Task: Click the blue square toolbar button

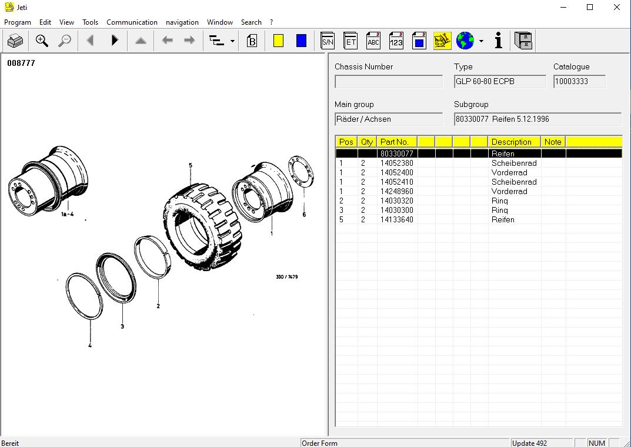Action: pos(301,41)
